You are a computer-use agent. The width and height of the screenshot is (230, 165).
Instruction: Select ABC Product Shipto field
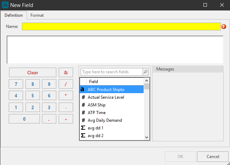pyautogui.click(x=112, y=89)
